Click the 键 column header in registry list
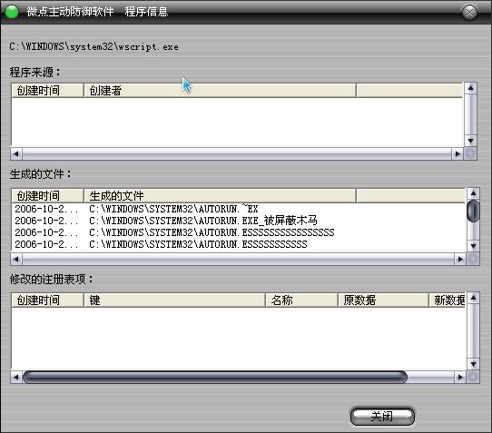 point(174,300)
